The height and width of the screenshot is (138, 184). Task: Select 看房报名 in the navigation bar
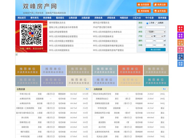click(x=60, y=18)
